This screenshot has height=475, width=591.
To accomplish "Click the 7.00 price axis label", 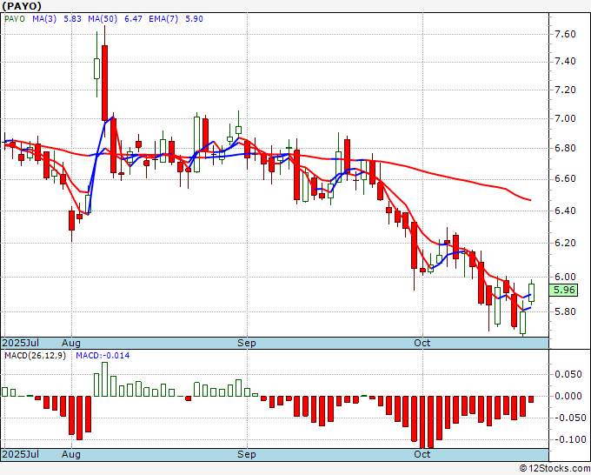I will 566,119.
